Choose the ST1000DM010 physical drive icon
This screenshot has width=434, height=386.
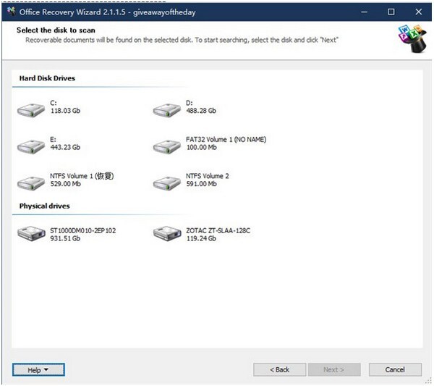31,233
